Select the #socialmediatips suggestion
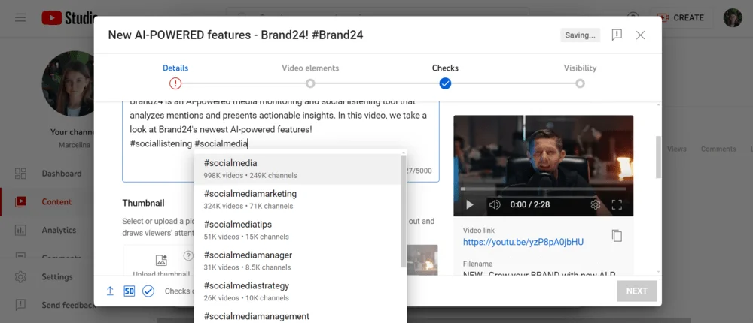753x323 pixels. click(x=297, y=230)
